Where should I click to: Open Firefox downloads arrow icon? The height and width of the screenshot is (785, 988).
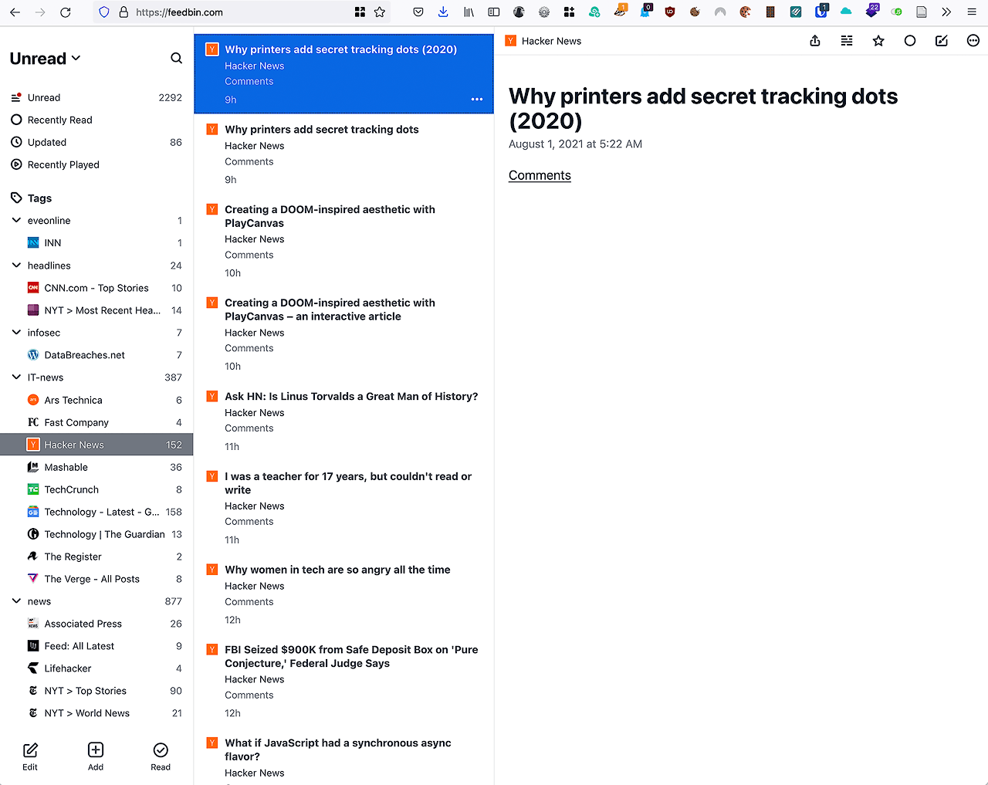pyautogui.click(x=443, y=12)
